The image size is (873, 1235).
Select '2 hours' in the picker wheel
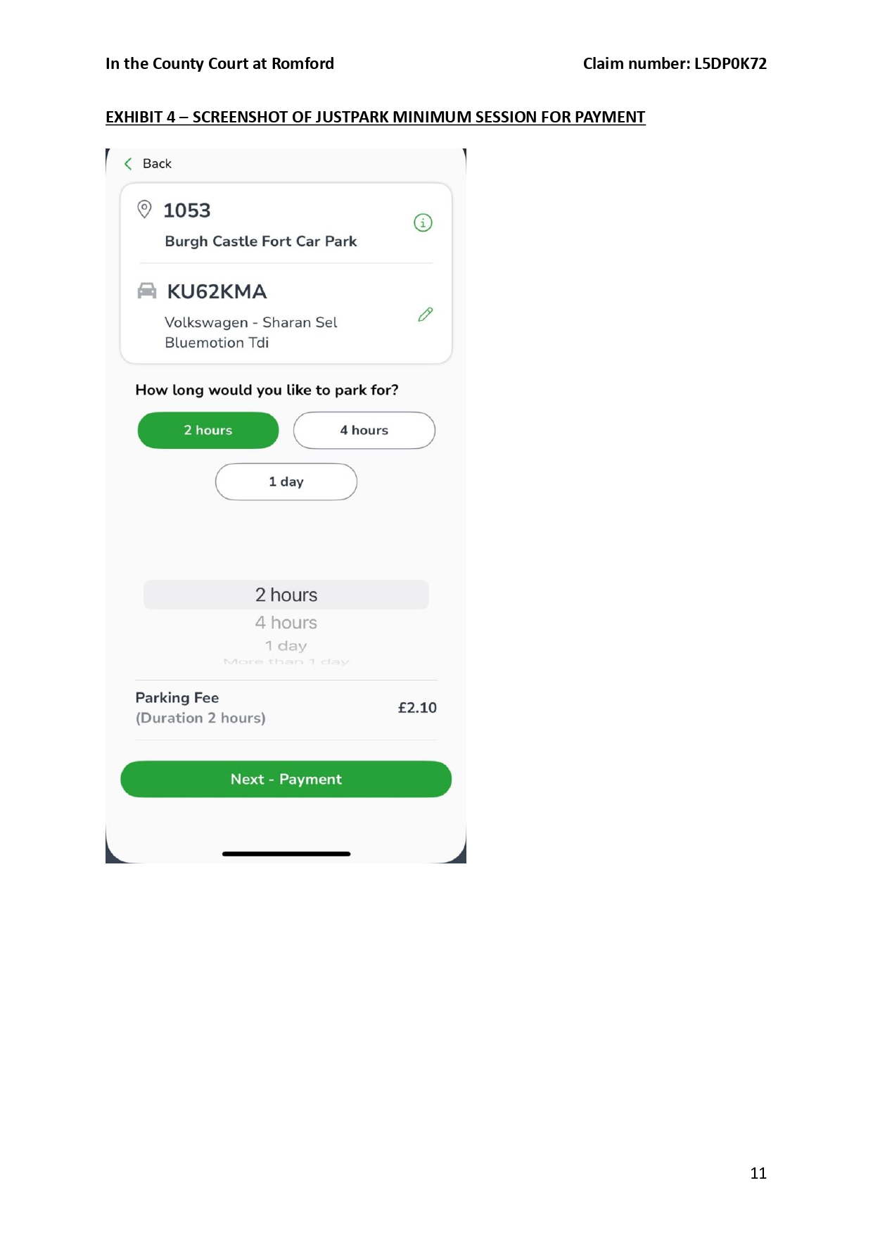coord(286,595)
